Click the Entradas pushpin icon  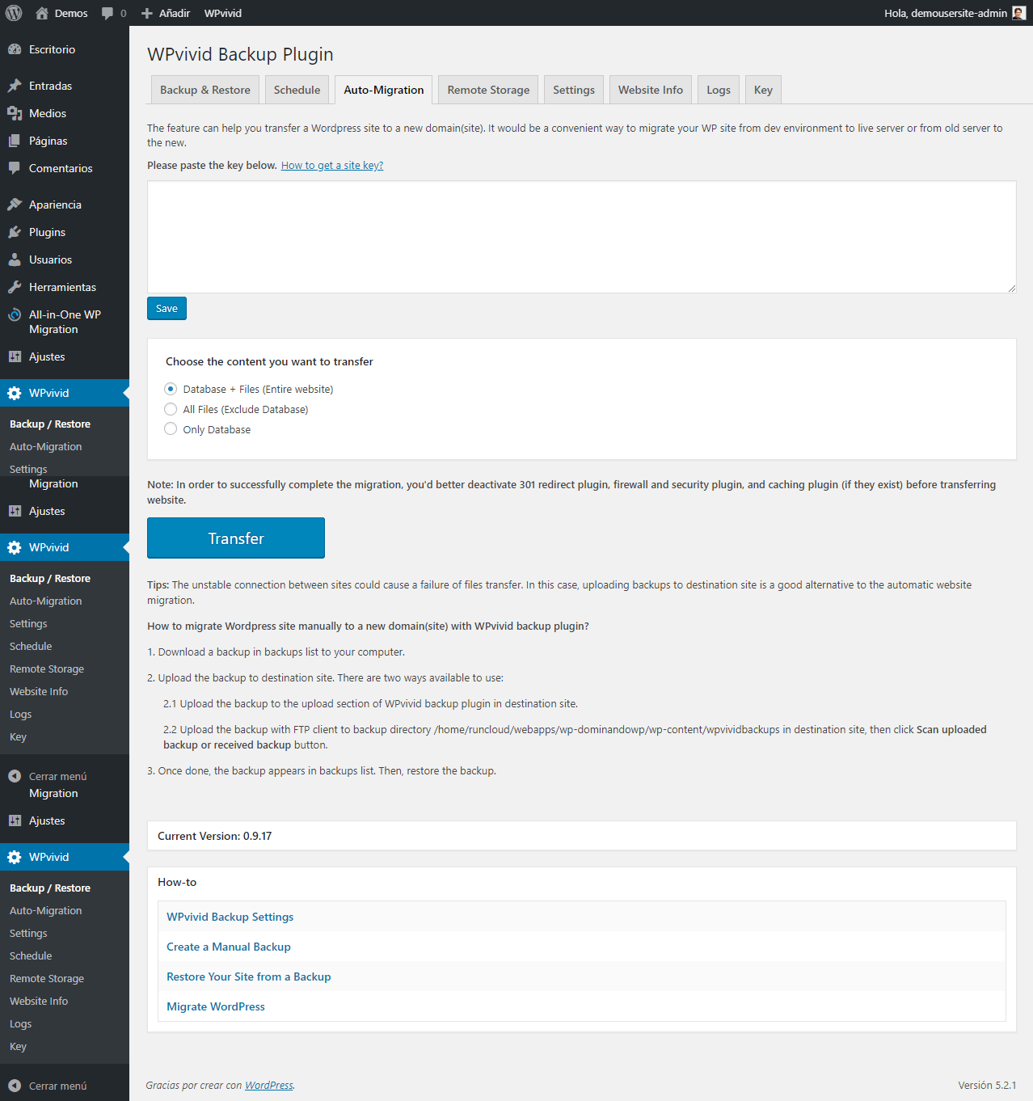point(15,86)
